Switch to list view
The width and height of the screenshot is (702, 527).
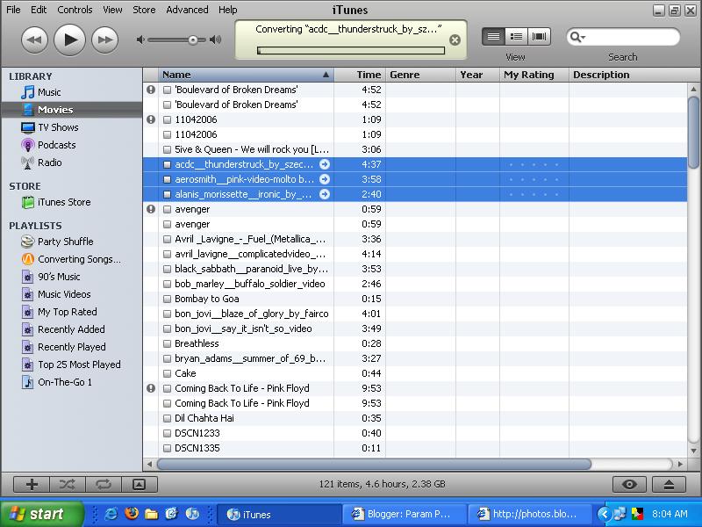493,37
